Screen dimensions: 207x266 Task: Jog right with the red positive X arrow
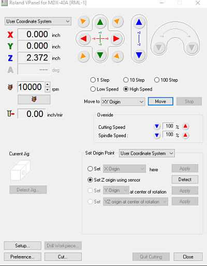tap(116, 39)
